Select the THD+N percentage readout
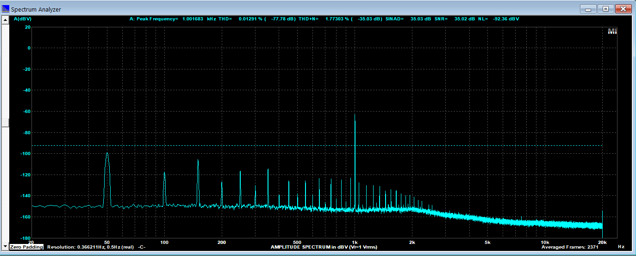Viewport: 636px width, 256px height. click(338, 19)
